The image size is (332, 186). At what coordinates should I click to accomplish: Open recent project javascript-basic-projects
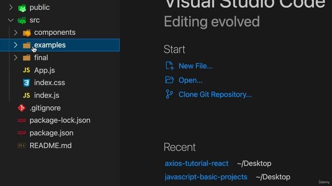click(206, 177)
